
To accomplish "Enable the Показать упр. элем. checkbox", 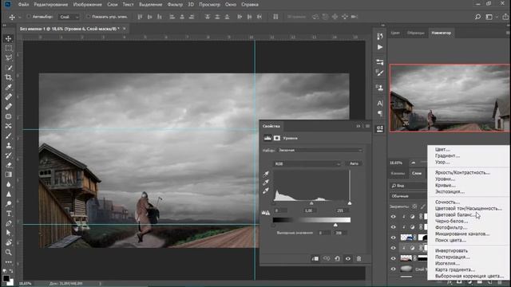I will [x=89, y=16].
